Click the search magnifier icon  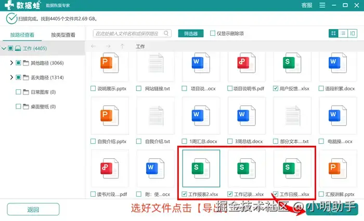(x=166, y=33)
